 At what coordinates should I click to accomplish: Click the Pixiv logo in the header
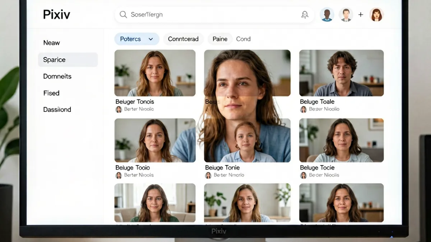[56, 15]
